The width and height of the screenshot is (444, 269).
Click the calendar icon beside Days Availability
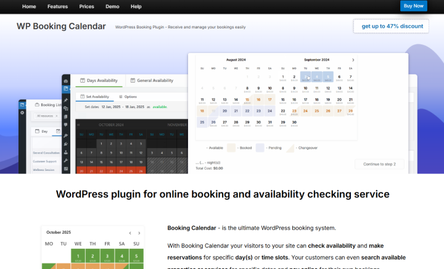83,80
